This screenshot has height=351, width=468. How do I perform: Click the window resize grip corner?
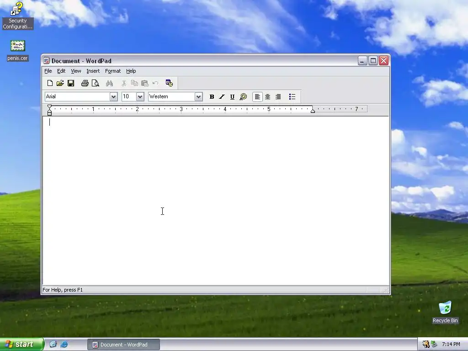386,290
